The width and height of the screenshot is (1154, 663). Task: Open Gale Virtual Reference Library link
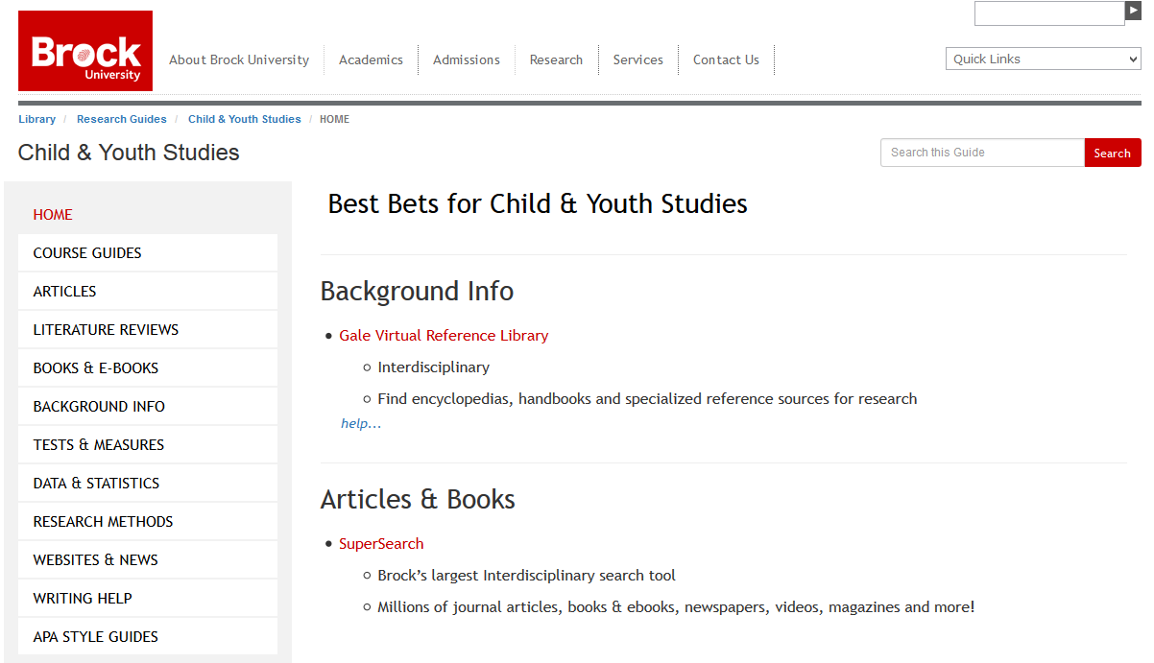pyautogui.click(x=444, y=336)
